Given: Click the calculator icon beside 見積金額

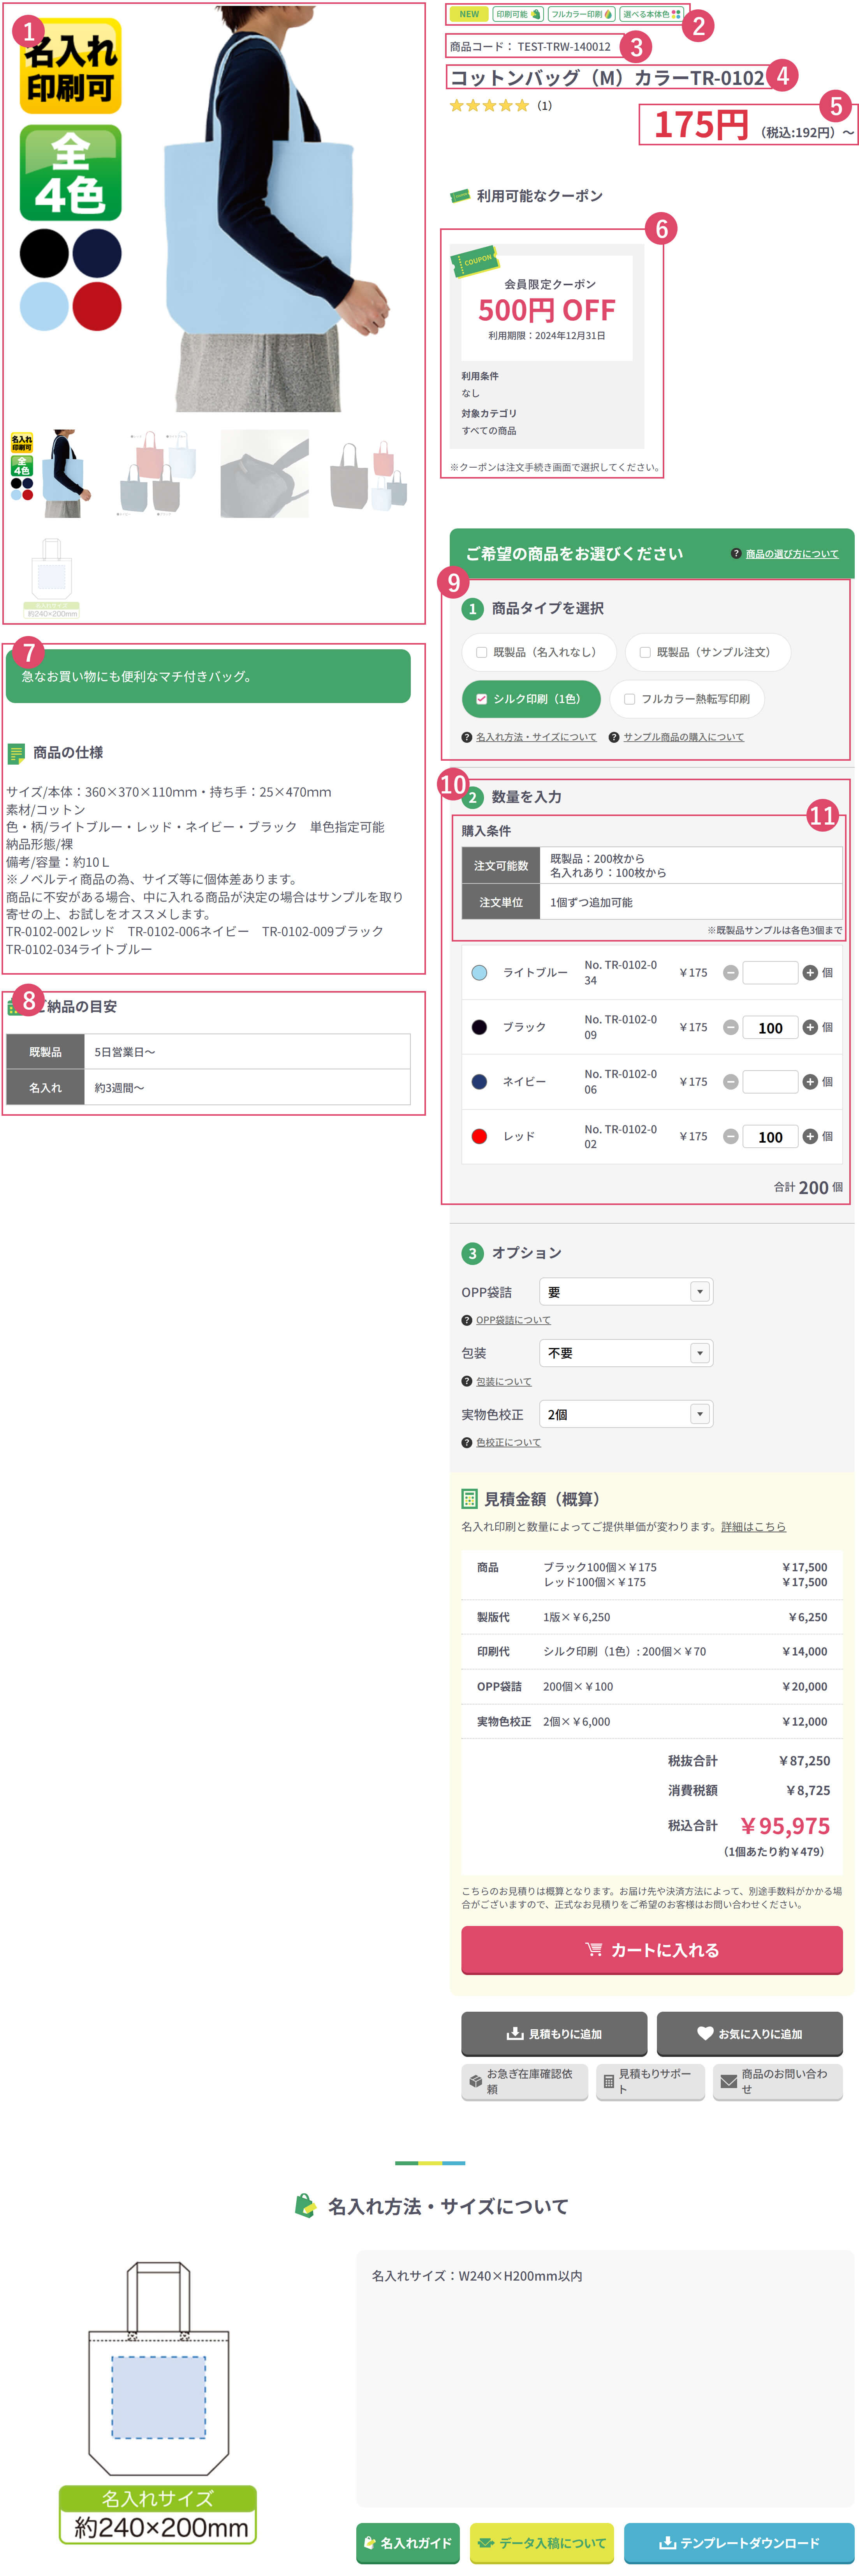Looking at the screenshot, I should [x=470, y=1499].
